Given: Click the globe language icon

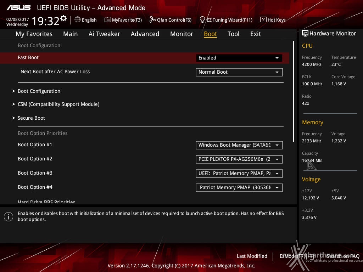Looking at the screenshot, I should coord(78,20).
